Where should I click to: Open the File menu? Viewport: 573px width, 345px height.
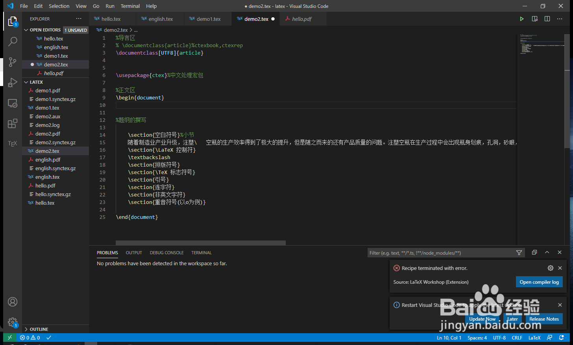[24, 6]
